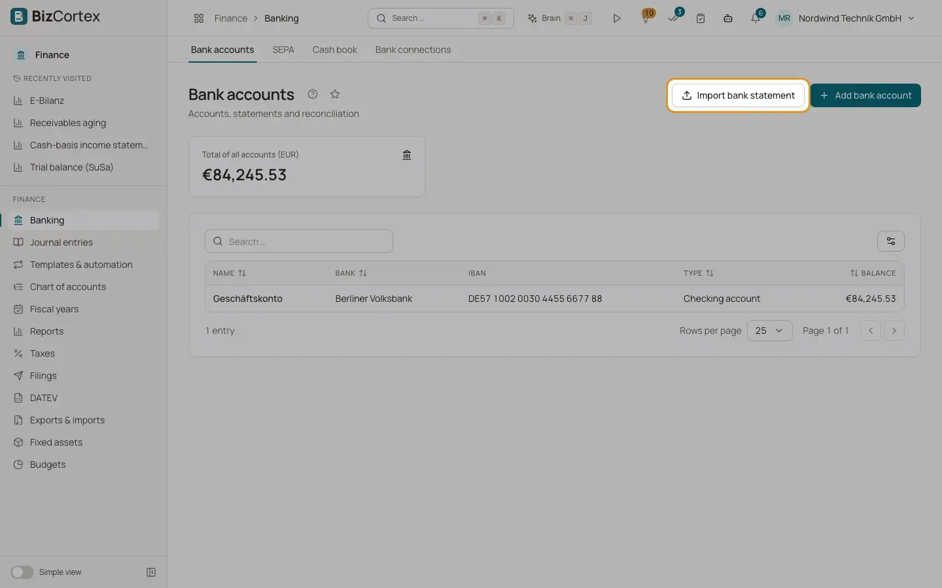Click the clipboard icon in top bar
The image size is (942, 588).
tap(701, 18)
